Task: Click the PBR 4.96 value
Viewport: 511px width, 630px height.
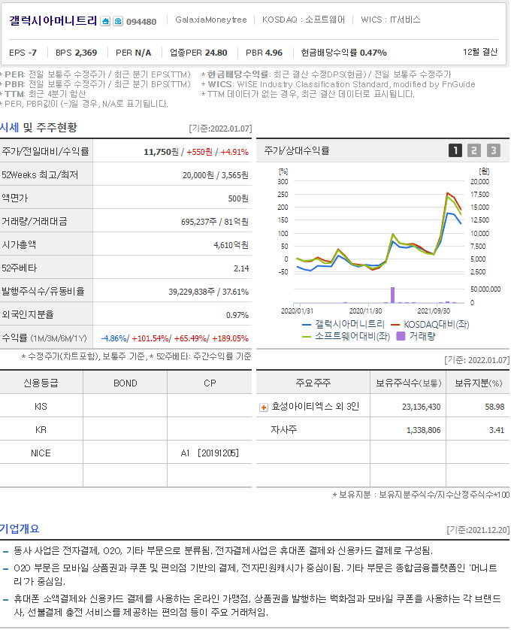Action: pyautogui.click(x=264, y=53)
